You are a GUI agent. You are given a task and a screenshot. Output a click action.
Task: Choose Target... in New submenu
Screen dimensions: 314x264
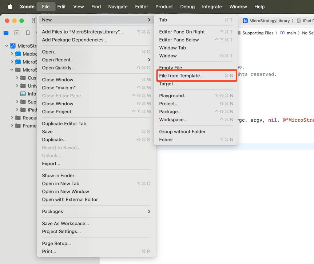click(x=196, y=84)
